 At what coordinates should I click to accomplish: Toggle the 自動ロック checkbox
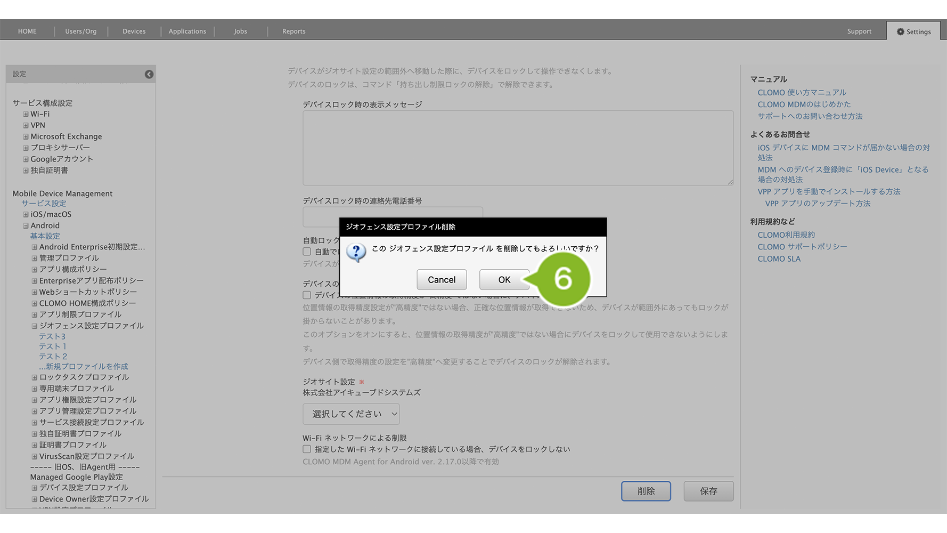307,252
